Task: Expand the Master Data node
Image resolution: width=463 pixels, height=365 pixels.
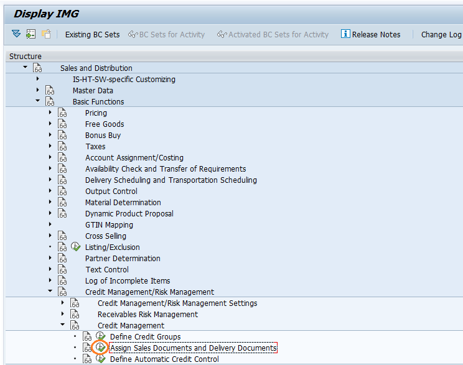Action: coord(37,90)
